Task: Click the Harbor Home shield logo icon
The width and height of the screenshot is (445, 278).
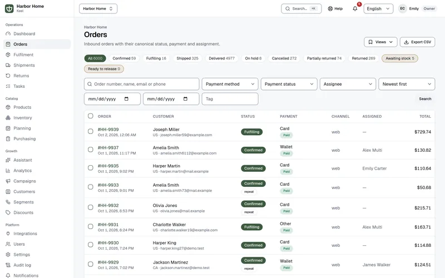Action: tap(9, 8)
